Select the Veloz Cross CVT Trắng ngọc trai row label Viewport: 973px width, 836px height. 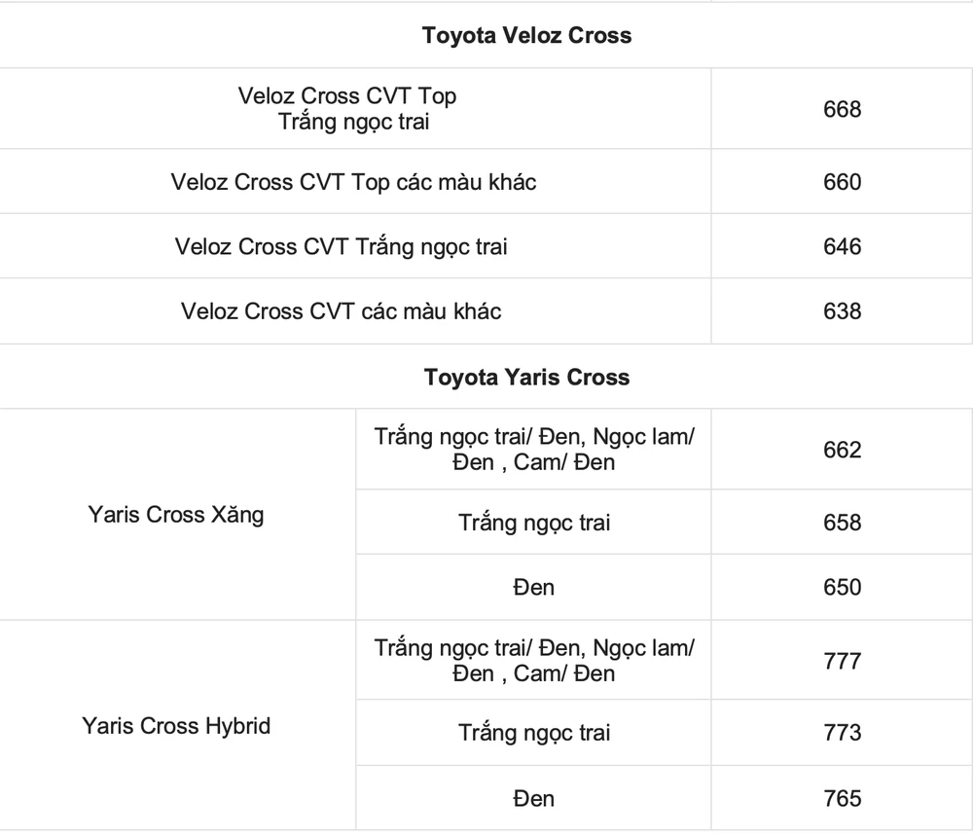tap(342, 247)
